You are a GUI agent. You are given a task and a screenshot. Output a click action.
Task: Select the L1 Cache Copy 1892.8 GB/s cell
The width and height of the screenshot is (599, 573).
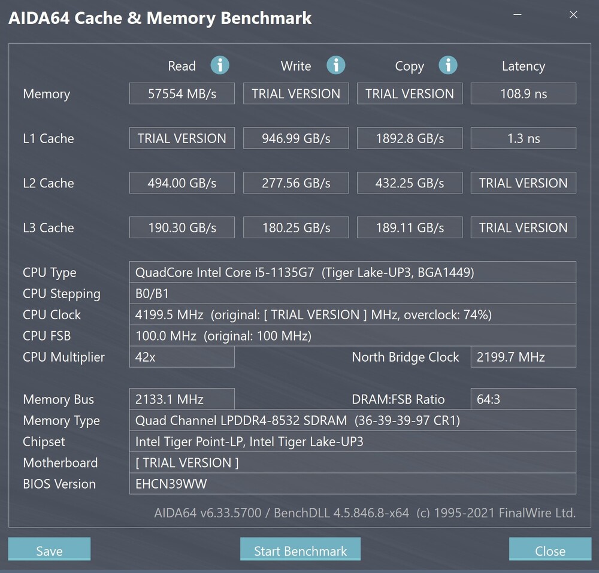pos(410,138)
